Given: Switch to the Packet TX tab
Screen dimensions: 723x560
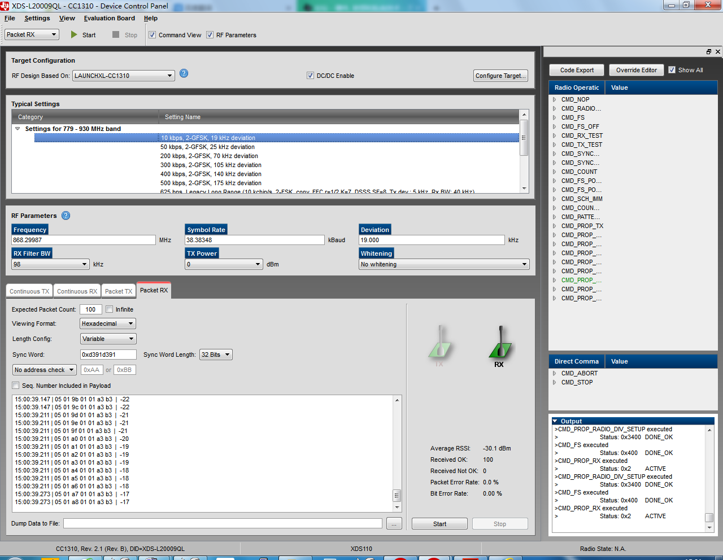Looking at the screenshot, I should pos(119,291).
